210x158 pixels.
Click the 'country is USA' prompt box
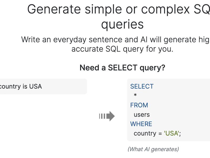(43, 86)
